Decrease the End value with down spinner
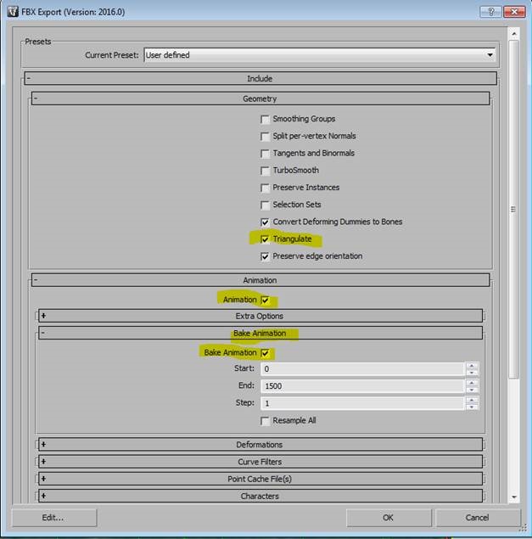This screenshot has width=532, height=539. [x=472, y=390]
